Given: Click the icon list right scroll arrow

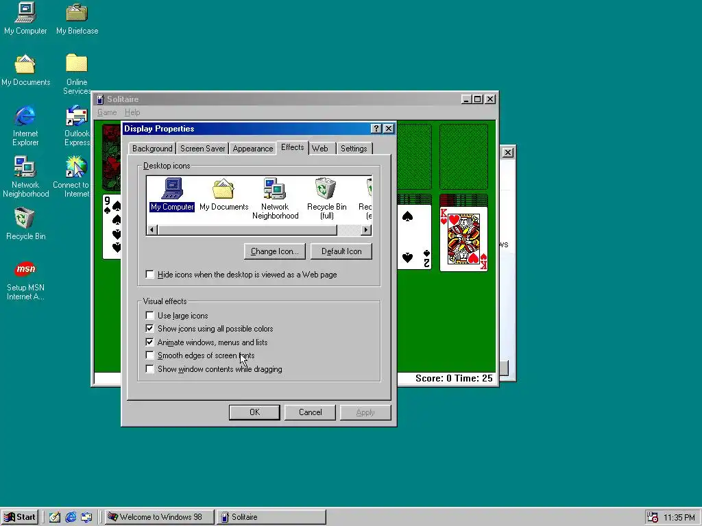Looking at the screenshot, I should pos(366,230).
